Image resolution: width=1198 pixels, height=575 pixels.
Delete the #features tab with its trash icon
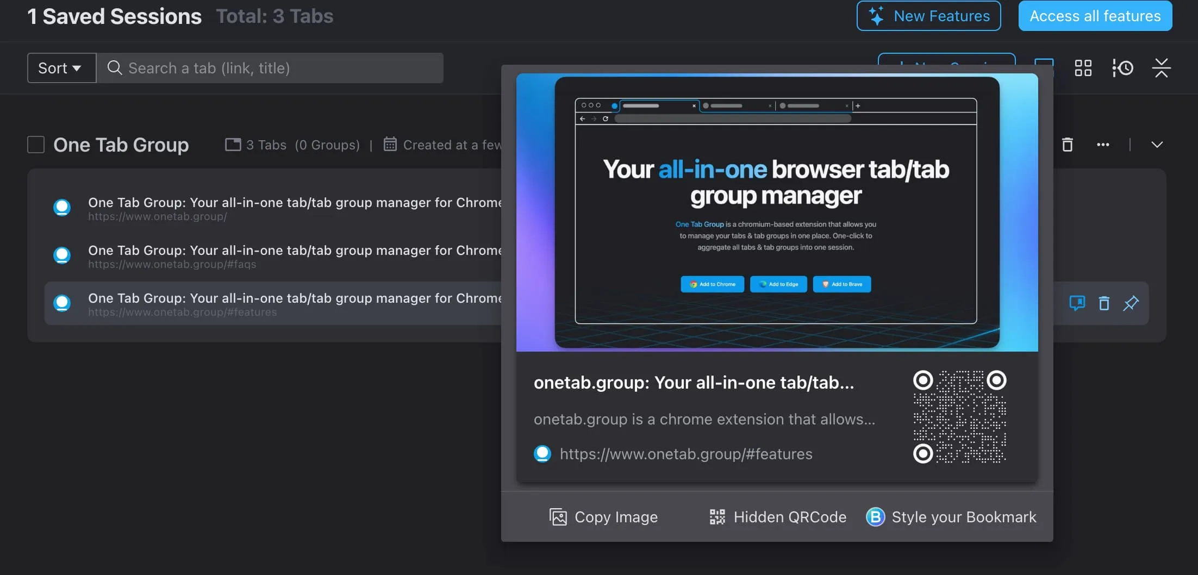tap(1104, 303)
